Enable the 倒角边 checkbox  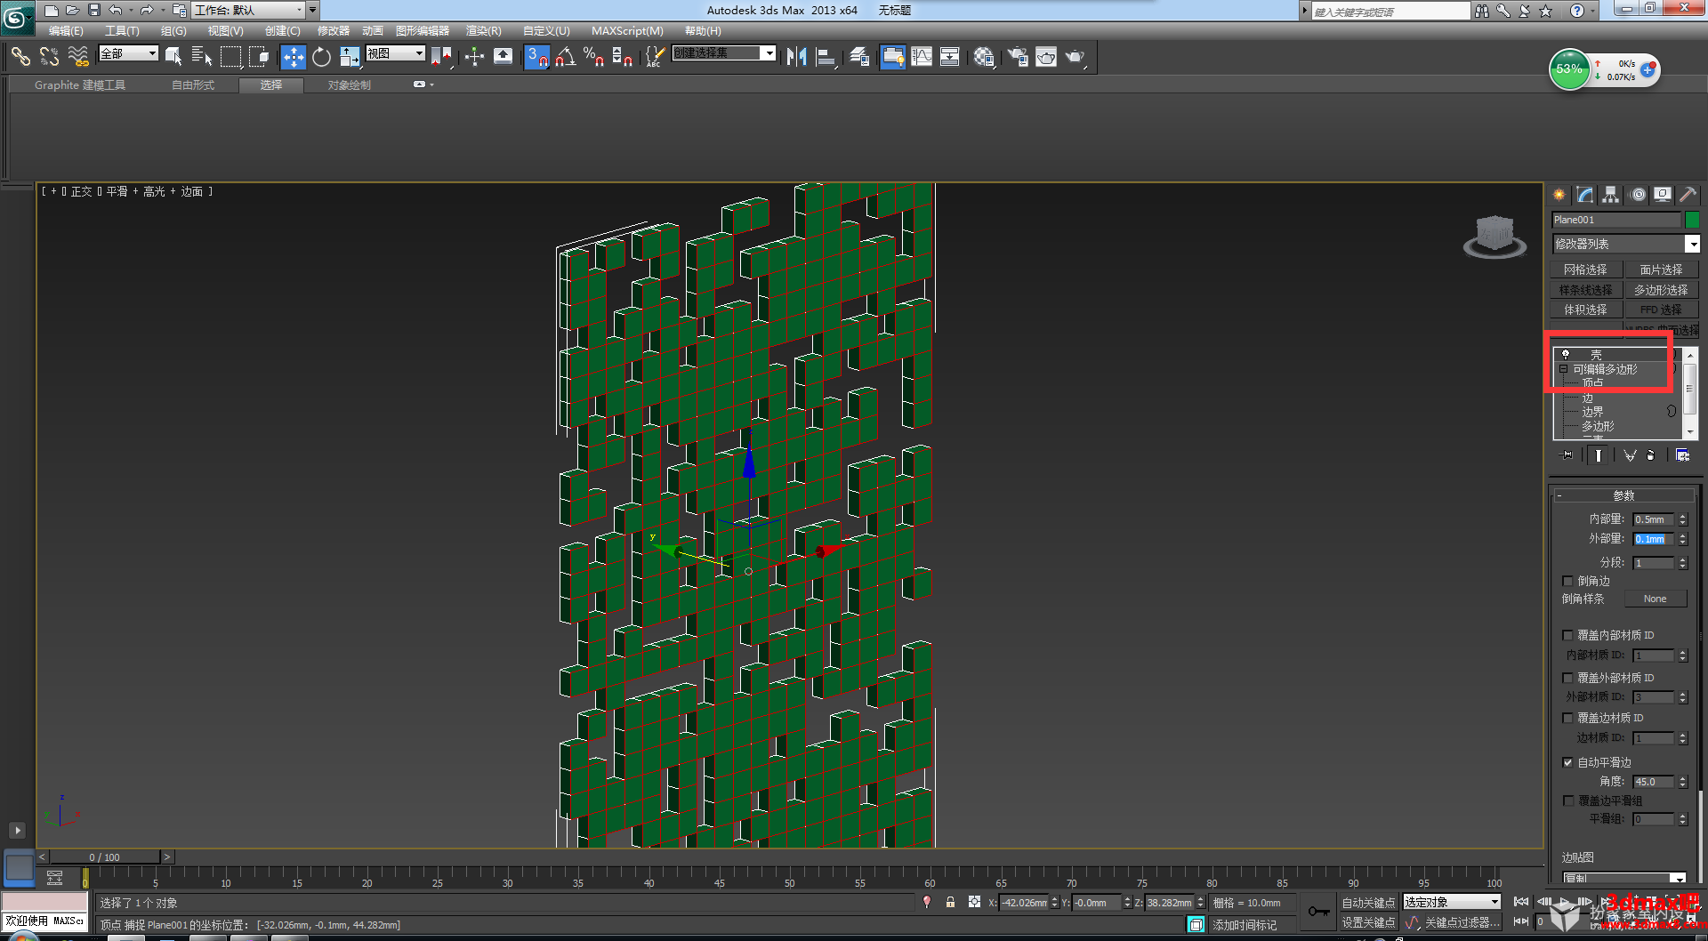point(1568,581)
